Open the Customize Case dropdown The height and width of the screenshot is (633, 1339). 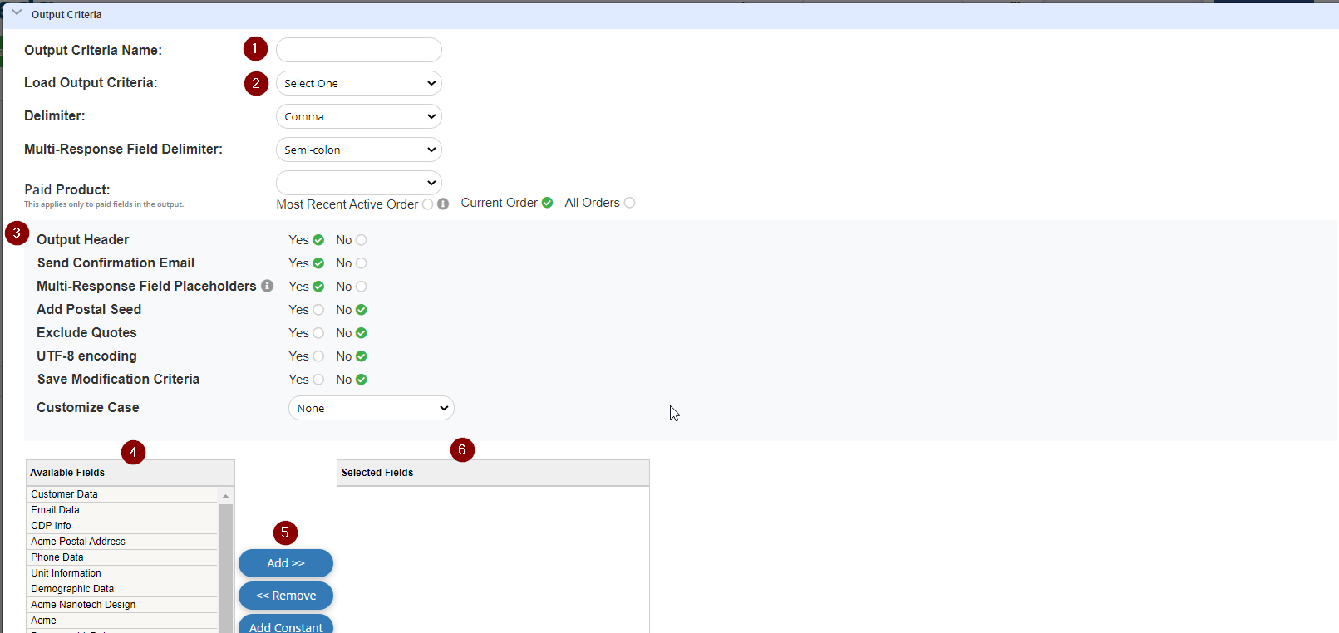371,408
